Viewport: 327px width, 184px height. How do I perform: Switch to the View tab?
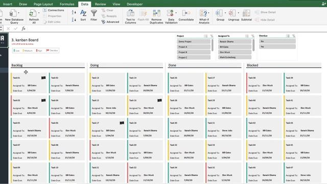tap(116, 4)
